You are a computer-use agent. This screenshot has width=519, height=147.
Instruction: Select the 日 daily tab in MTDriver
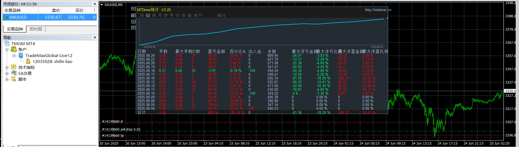coord(148,15)
